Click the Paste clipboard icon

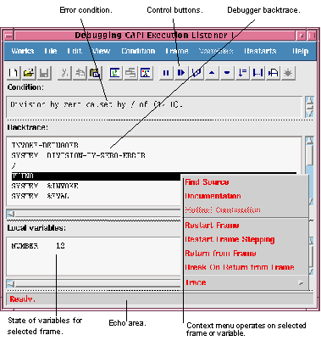click(95, 73)
